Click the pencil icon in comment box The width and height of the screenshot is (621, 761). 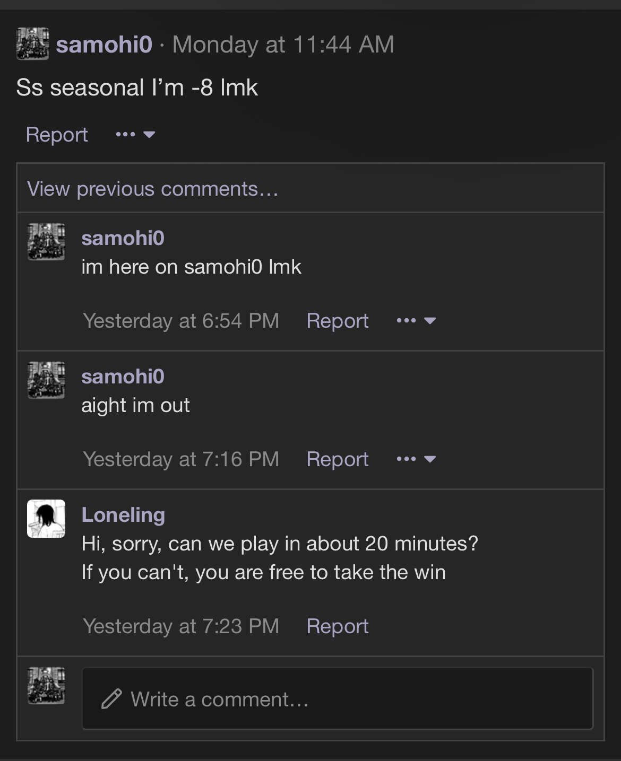[x=111, y=699]
